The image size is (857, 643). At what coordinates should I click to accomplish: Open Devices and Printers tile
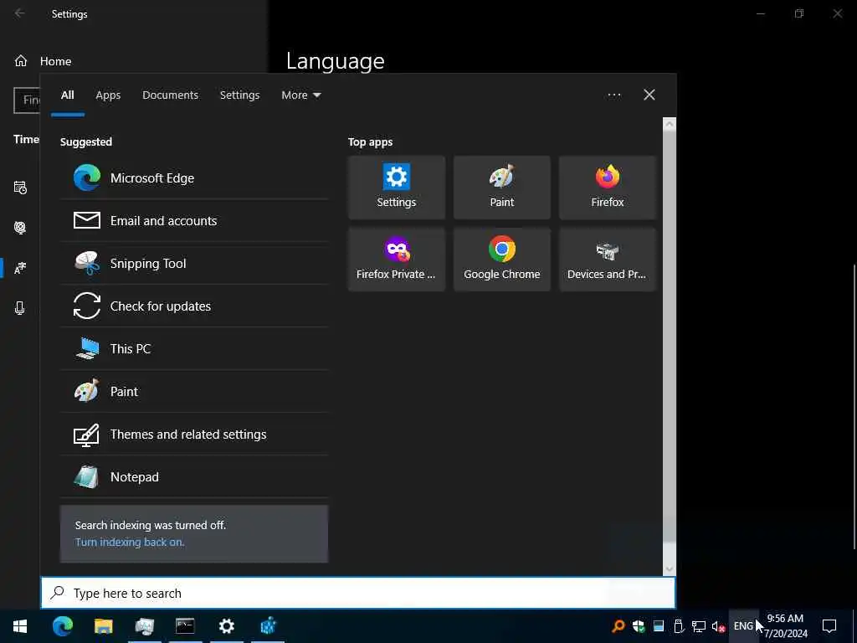(608, 260)
